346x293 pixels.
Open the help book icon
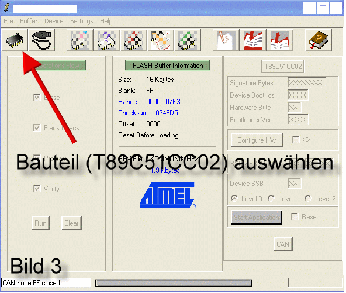(x=319, y=40)
